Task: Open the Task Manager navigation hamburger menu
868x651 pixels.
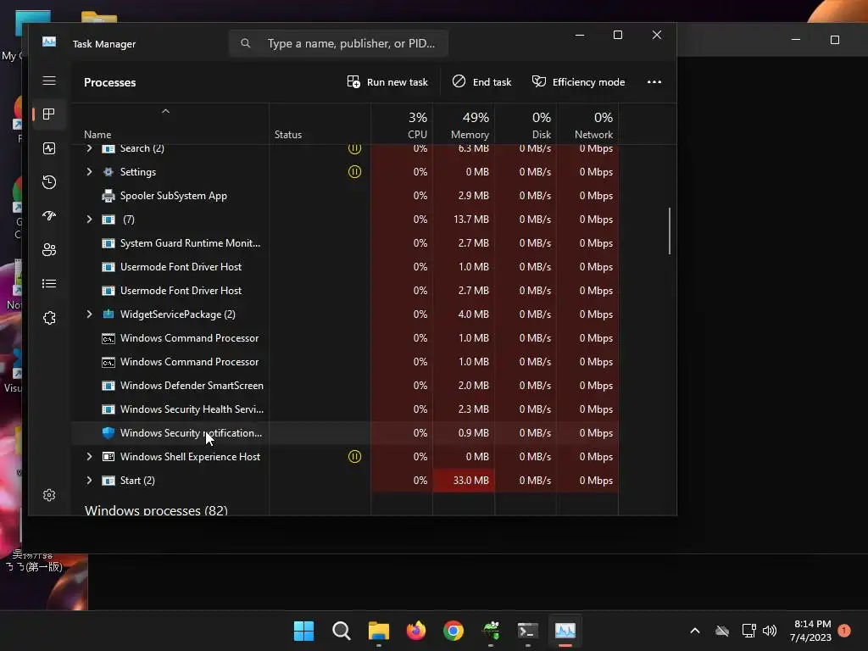Action: point(48,81)
